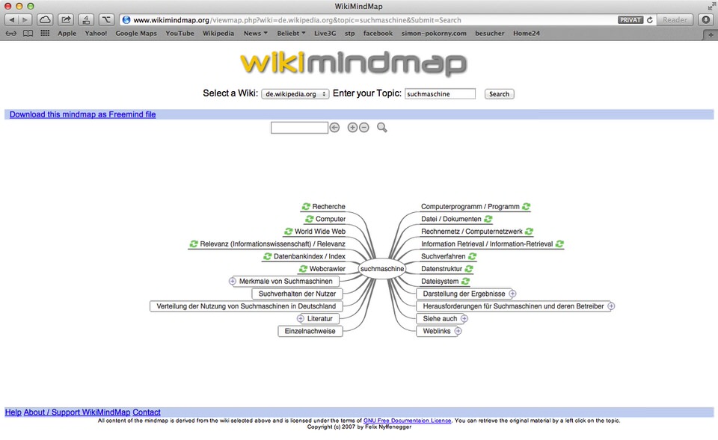Open the News bookmarks dropdown
Screen dimensions: 718x440
tap(256, 34)
